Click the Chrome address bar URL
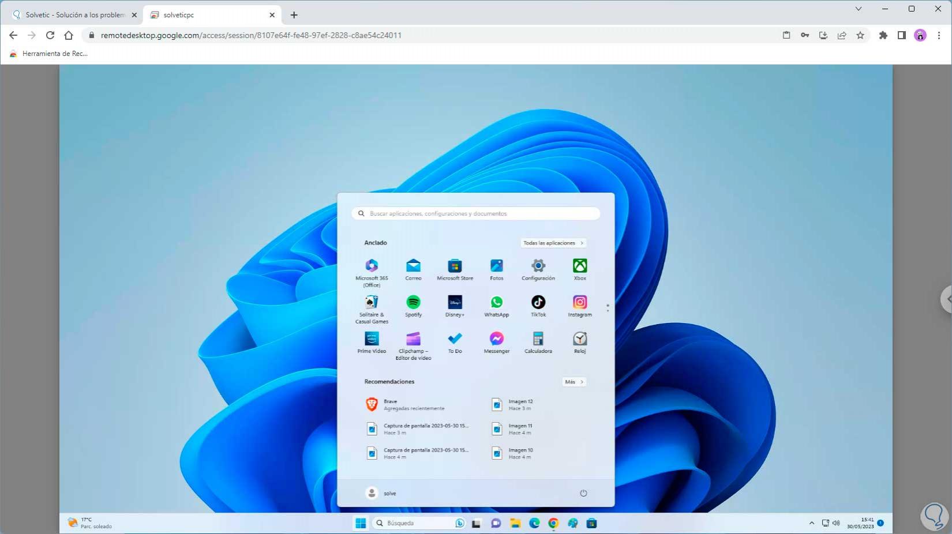Viewport: 952px width, 534px height. pos(251,35)
